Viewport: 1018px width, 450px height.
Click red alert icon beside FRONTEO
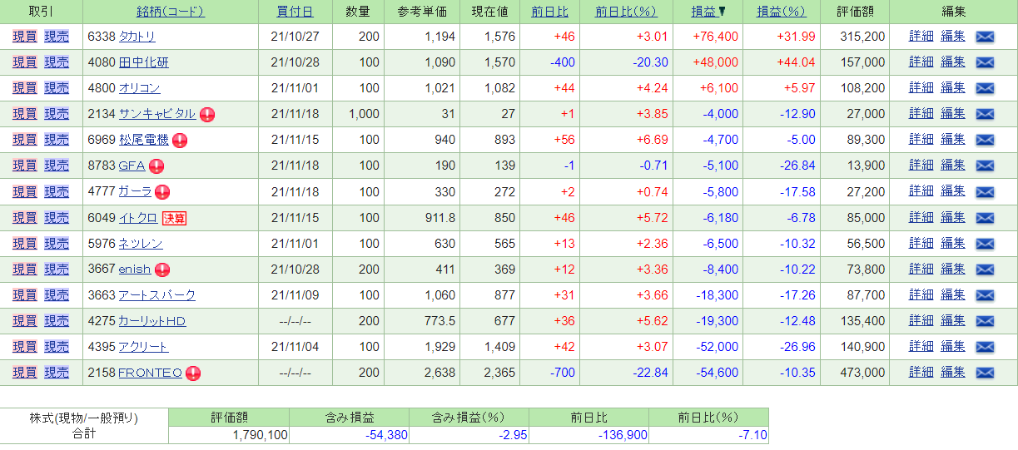193,373
